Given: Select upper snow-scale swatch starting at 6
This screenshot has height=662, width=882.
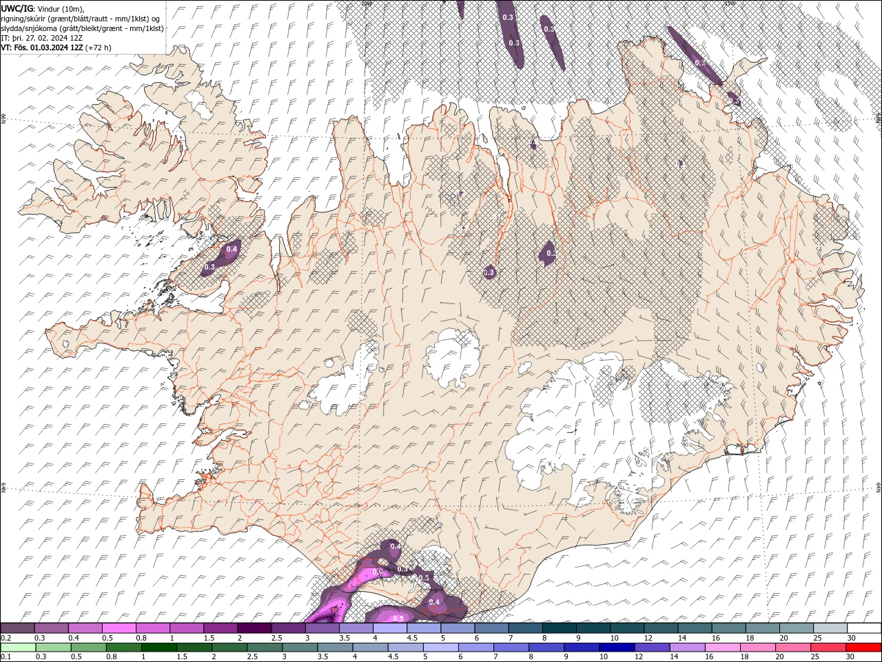Looking at the screenshot, I should (x=491, y=628).
